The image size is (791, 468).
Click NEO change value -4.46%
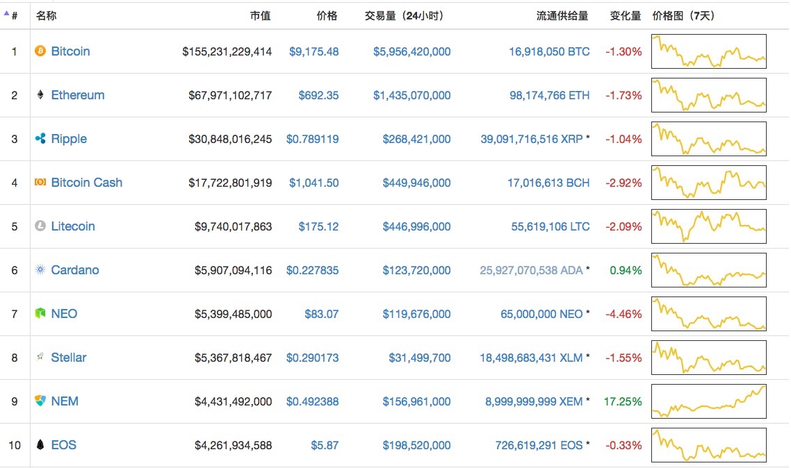pyautogui.click(x=623, y=315)
